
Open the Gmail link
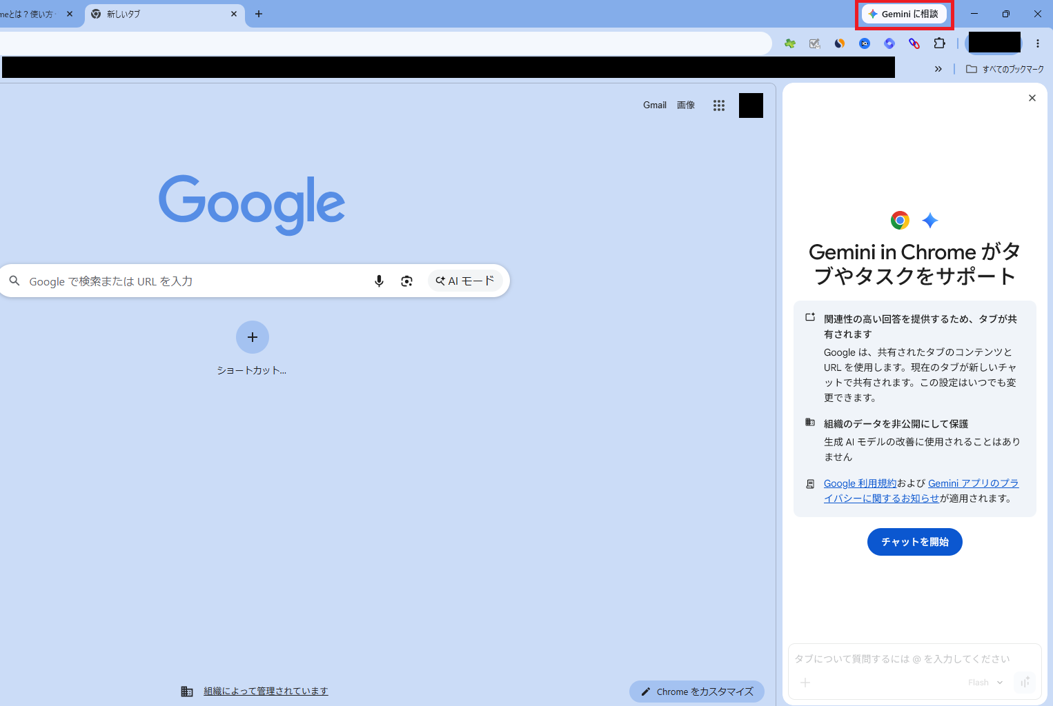[x=655, y=105]
